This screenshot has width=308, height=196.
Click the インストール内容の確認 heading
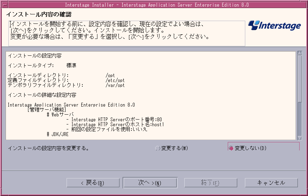pyautogui.click(x=39, y=14)
